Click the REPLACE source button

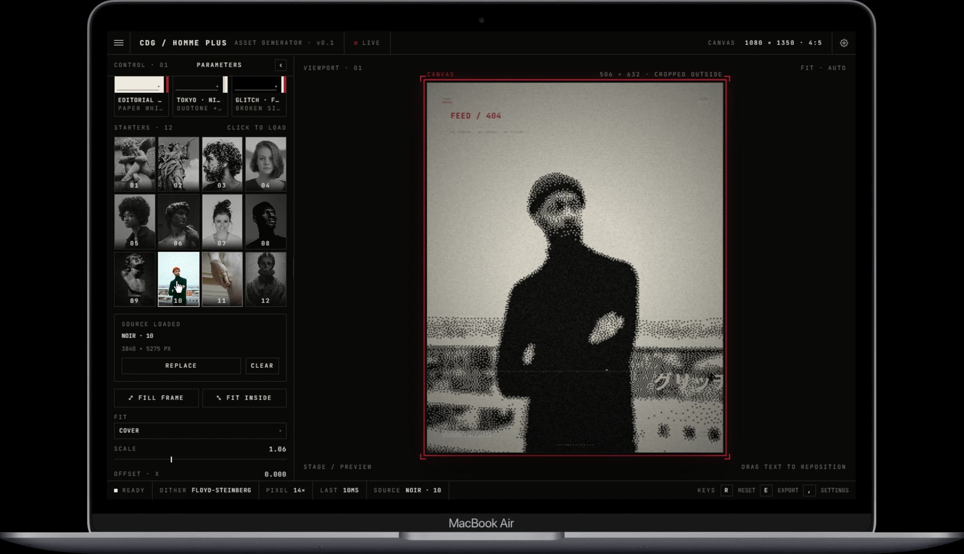point(181,366)
